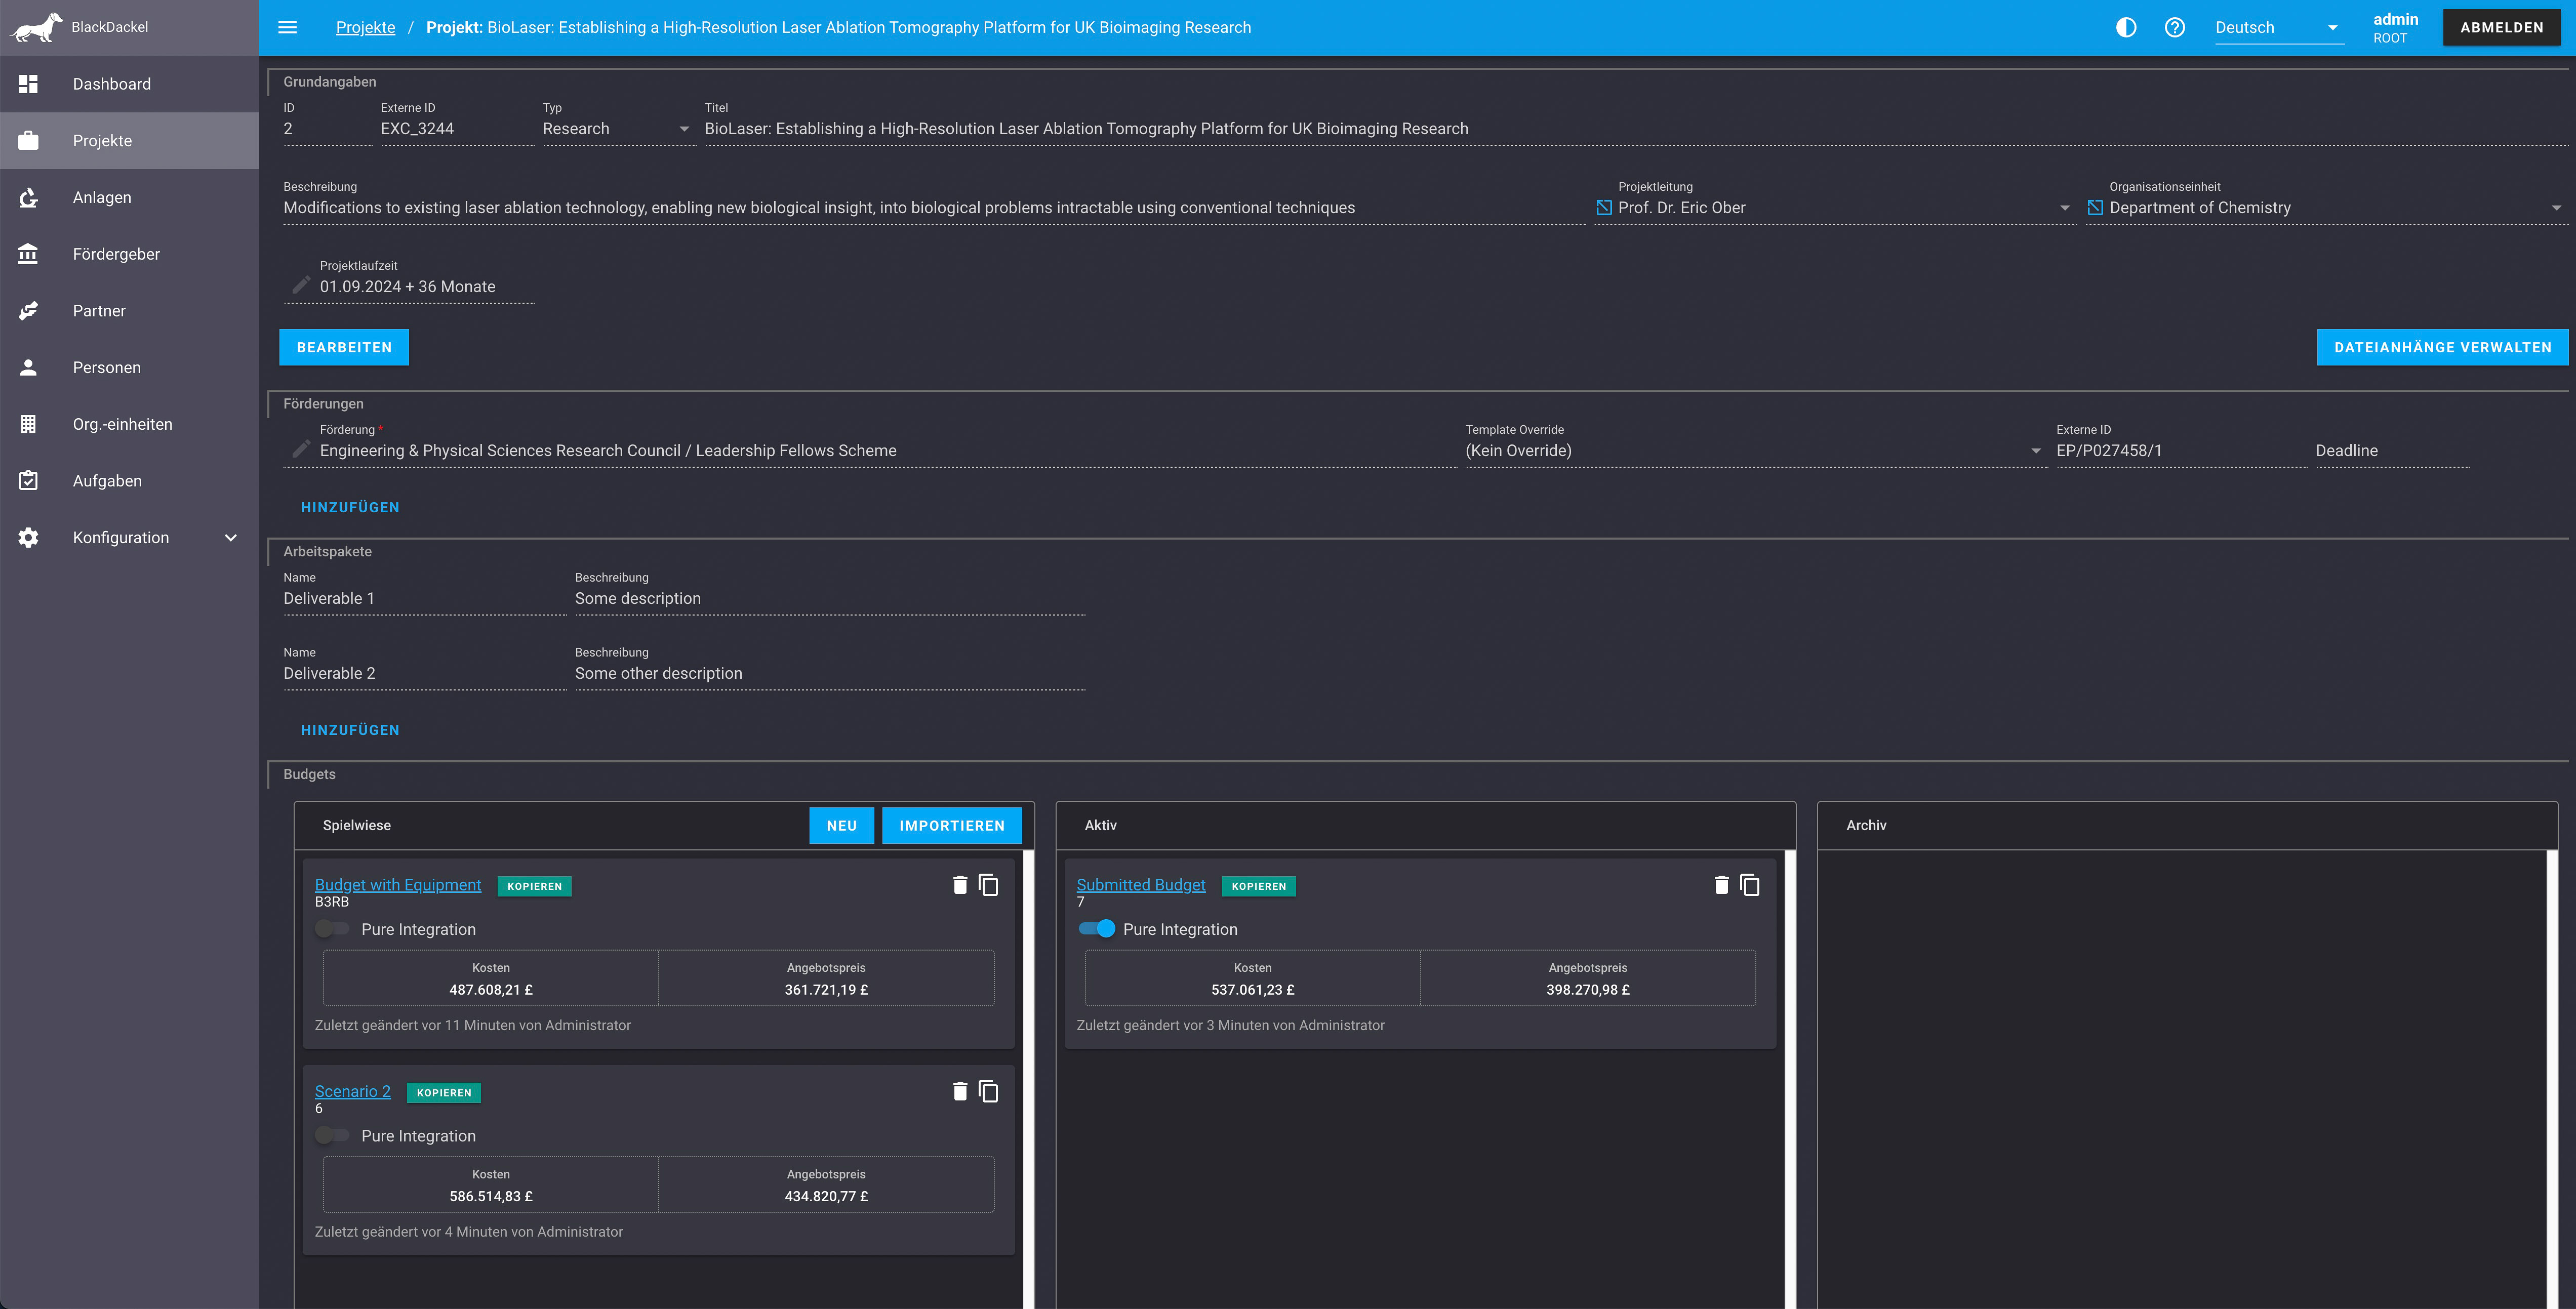Image resolution: width=2576 pixels, height=1309 pixels.
Task: Open the Projekte breadcrumb link
Action: 365,27
